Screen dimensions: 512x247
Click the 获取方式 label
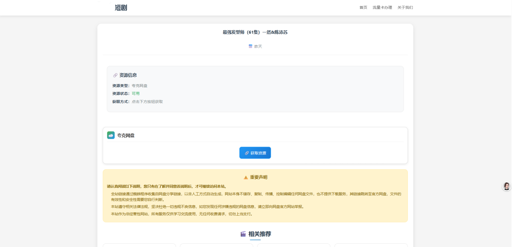point(121,102)
